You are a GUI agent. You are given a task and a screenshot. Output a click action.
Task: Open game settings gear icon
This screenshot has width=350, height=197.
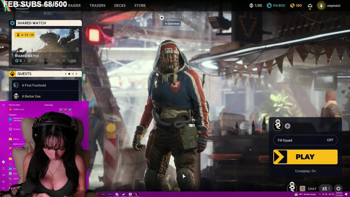click(x=338, y=189)
